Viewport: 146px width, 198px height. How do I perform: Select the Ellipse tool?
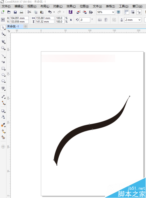point(3,75)
